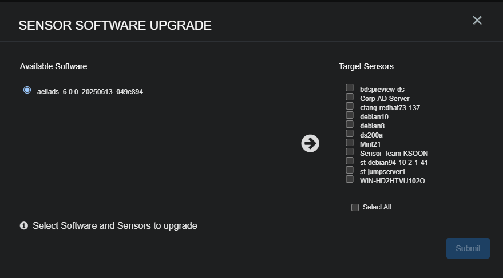503x278 pixels.
Task: Select aellads_6.0.0_20250613_049e894 software radio button
Action: pos(27,90)
